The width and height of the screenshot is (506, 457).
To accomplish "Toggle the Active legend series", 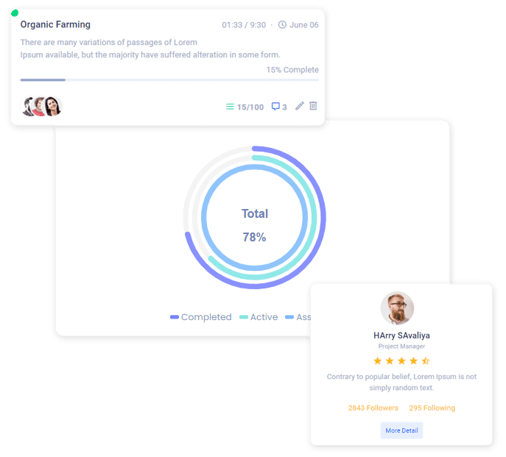I will point(259,317).
